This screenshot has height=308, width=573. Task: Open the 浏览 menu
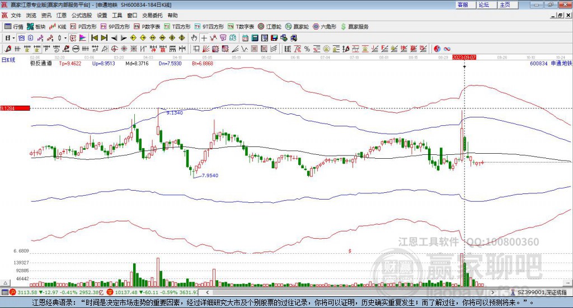point(31,15)
